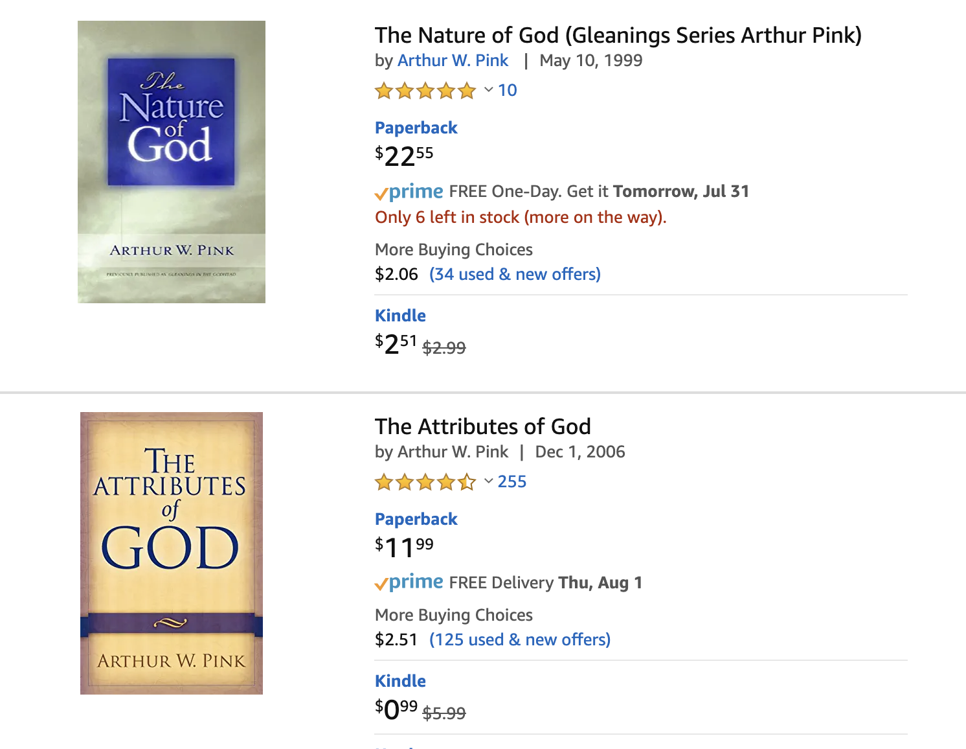Click The Nature of God book cover

tap(172, 162)
